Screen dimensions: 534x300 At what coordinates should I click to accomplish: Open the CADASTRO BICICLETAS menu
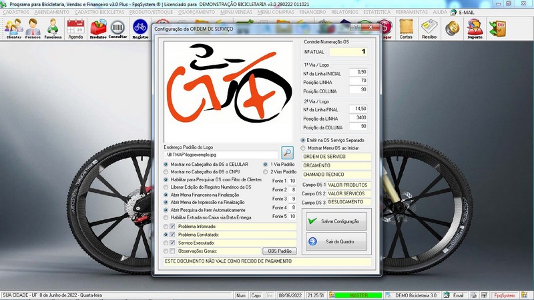coord(99,12)
